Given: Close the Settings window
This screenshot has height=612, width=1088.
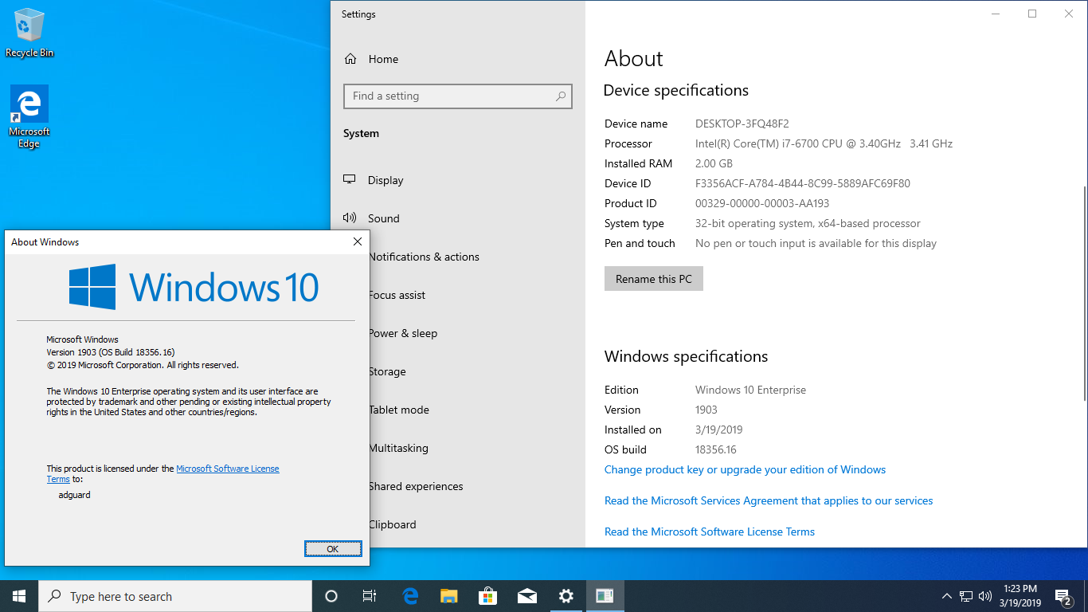Looking at the screenshot, I should point(1069,14).
